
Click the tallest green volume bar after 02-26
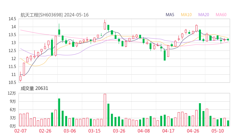pyautogui.click(x=59, y=112)
